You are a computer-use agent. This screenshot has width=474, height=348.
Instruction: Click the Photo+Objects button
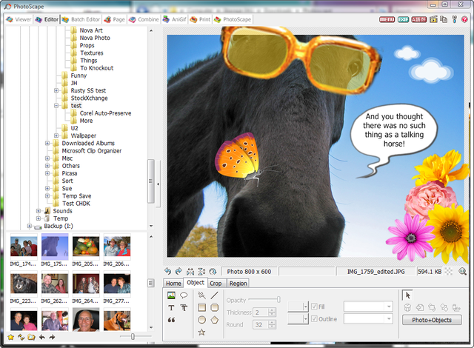click(432, 320)
